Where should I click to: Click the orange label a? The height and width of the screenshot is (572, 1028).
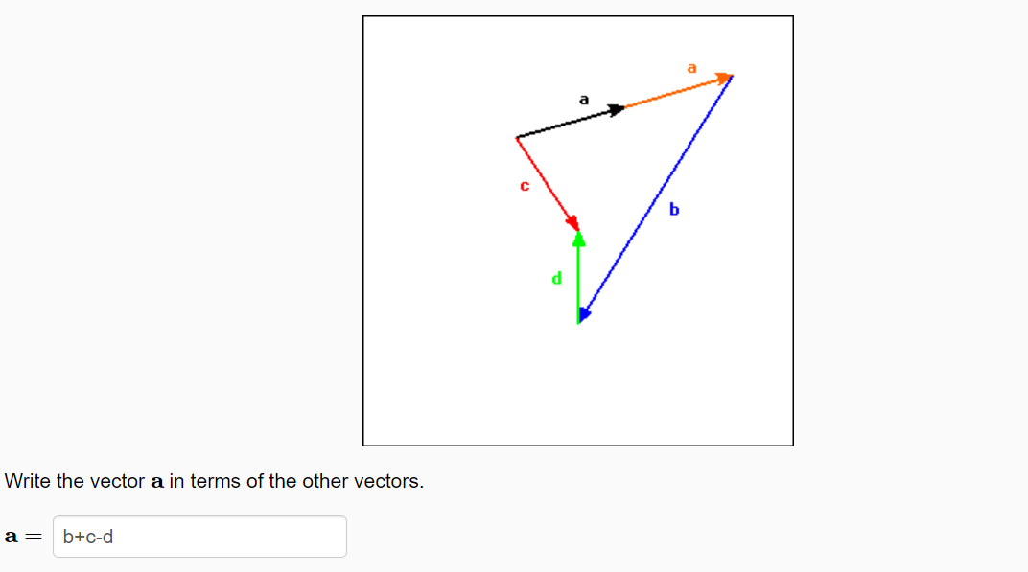[x=690, y=69]
